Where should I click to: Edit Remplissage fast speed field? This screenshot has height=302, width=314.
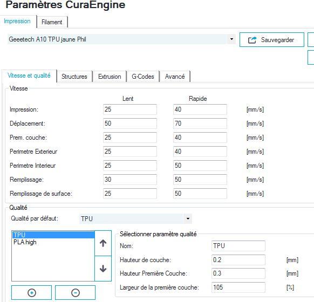[x=200, y=180]
